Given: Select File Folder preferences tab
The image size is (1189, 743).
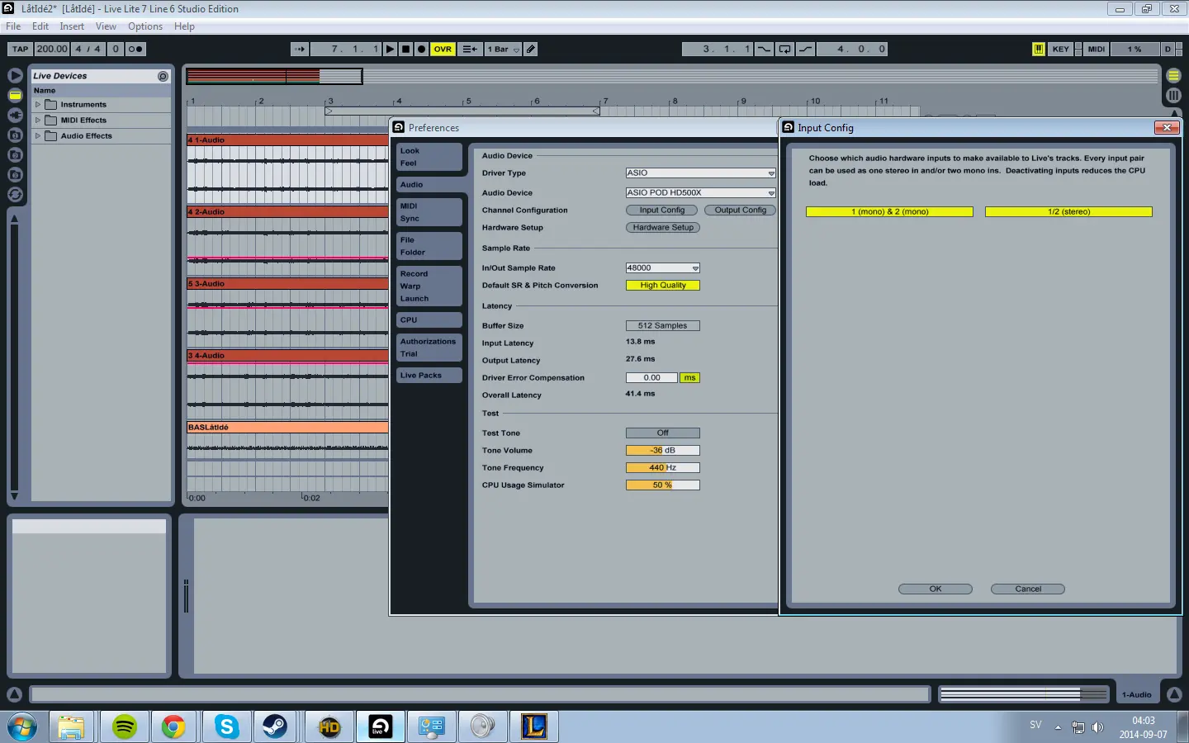Looking at the screenshot, I should [429, 246].
